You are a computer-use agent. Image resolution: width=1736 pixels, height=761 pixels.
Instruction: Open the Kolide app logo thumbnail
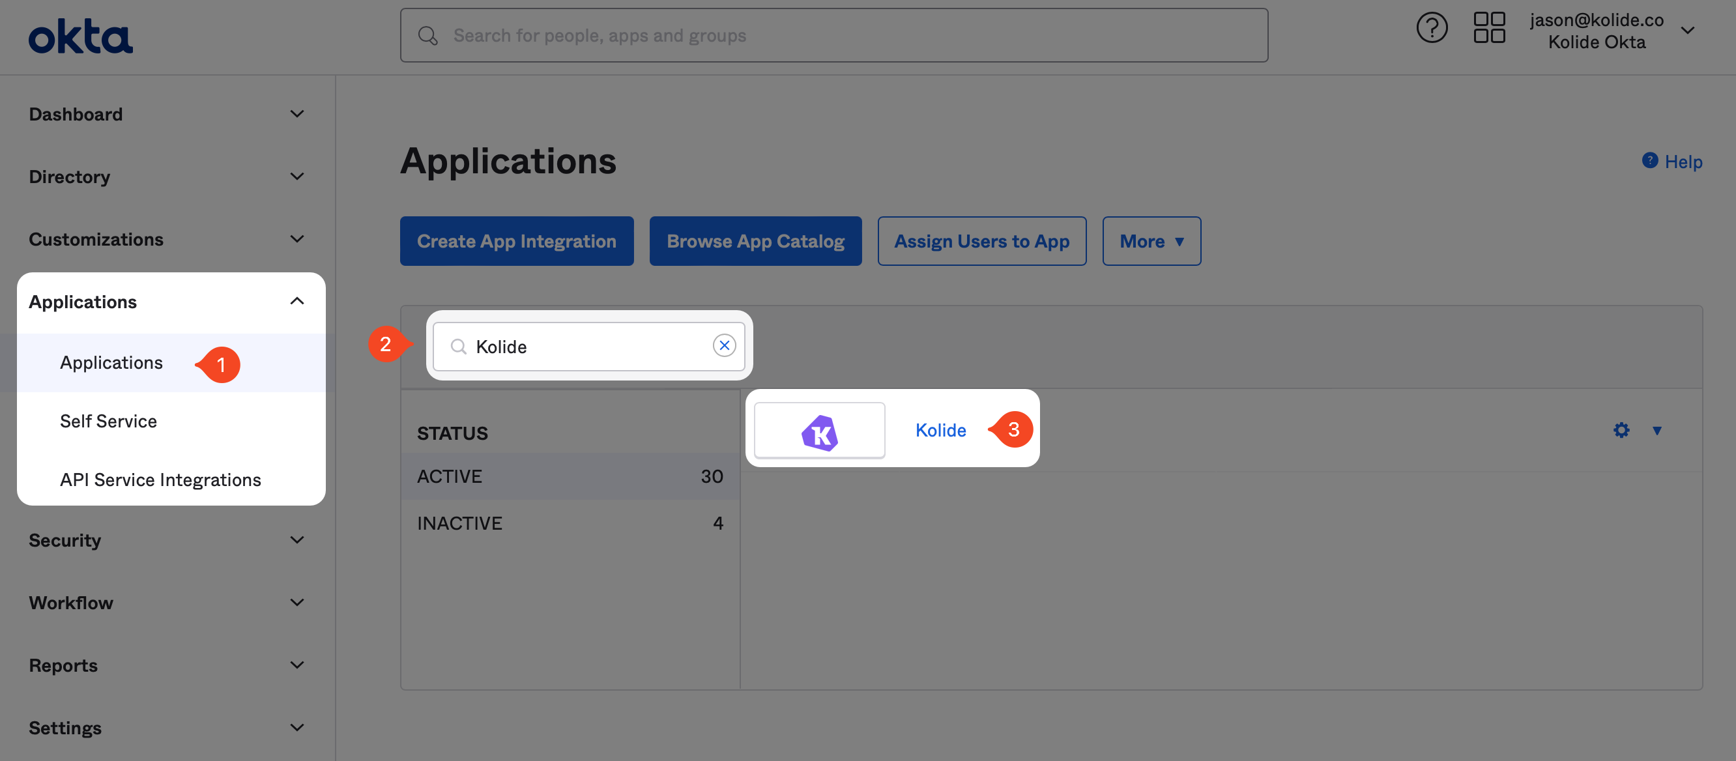tap(820, 431)
